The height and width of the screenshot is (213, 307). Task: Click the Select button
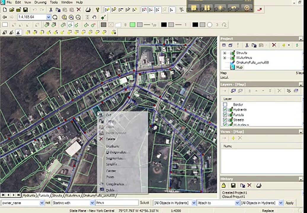[145, 203]
